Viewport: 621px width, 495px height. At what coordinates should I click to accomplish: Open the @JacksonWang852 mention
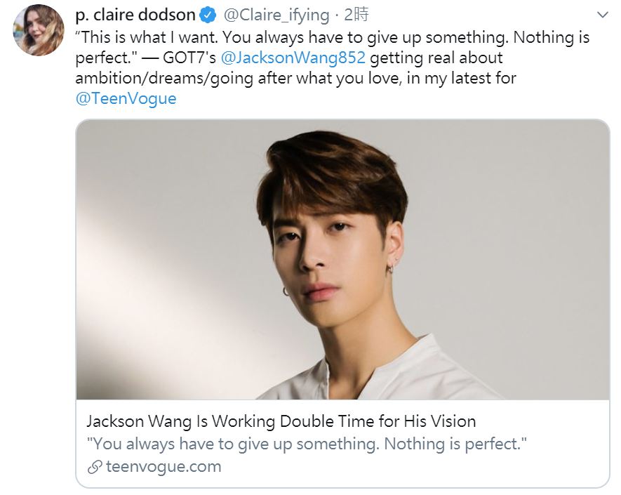pyautogui.click(x=293, y=58)
